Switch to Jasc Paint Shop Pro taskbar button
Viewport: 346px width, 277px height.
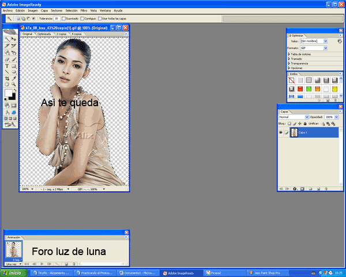coord(268,273)
